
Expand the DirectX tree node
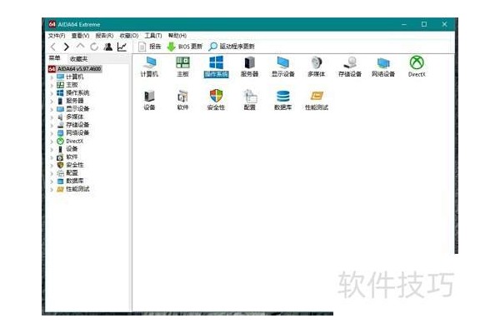pyautogui.click(x=52, y=142)
